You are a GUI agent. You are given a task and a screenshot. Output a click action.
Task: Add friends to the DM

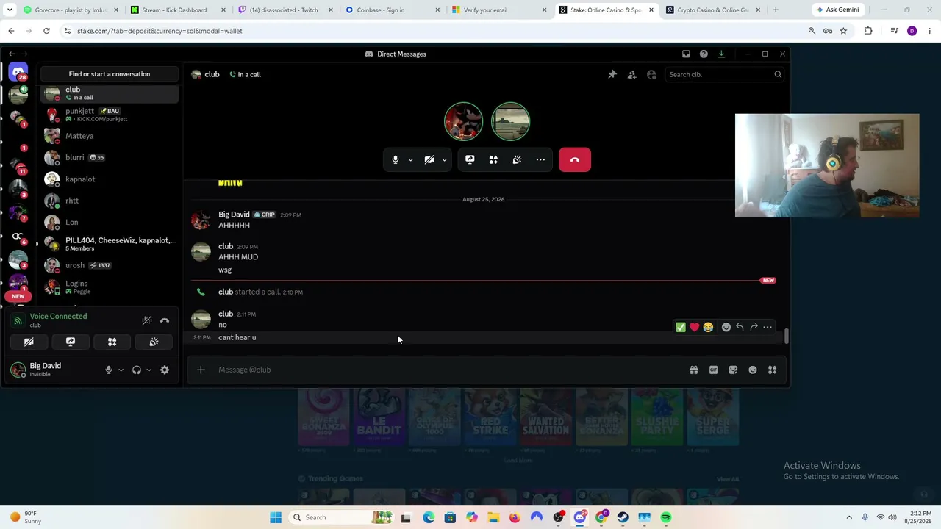631,74
